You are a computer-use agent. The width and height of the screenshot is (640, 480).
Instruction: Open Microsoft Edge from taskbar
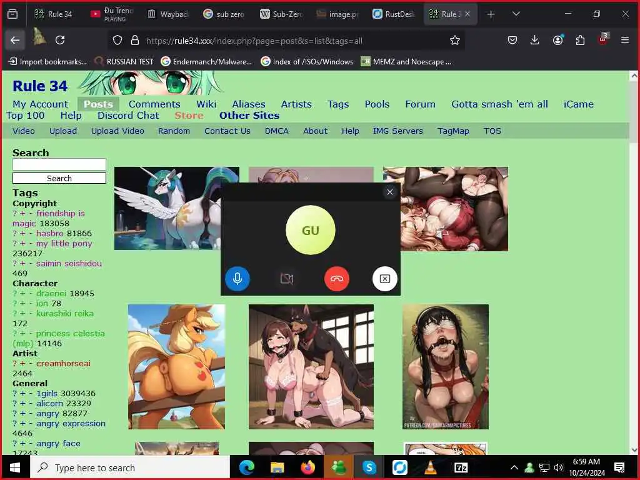pos(246,467)
